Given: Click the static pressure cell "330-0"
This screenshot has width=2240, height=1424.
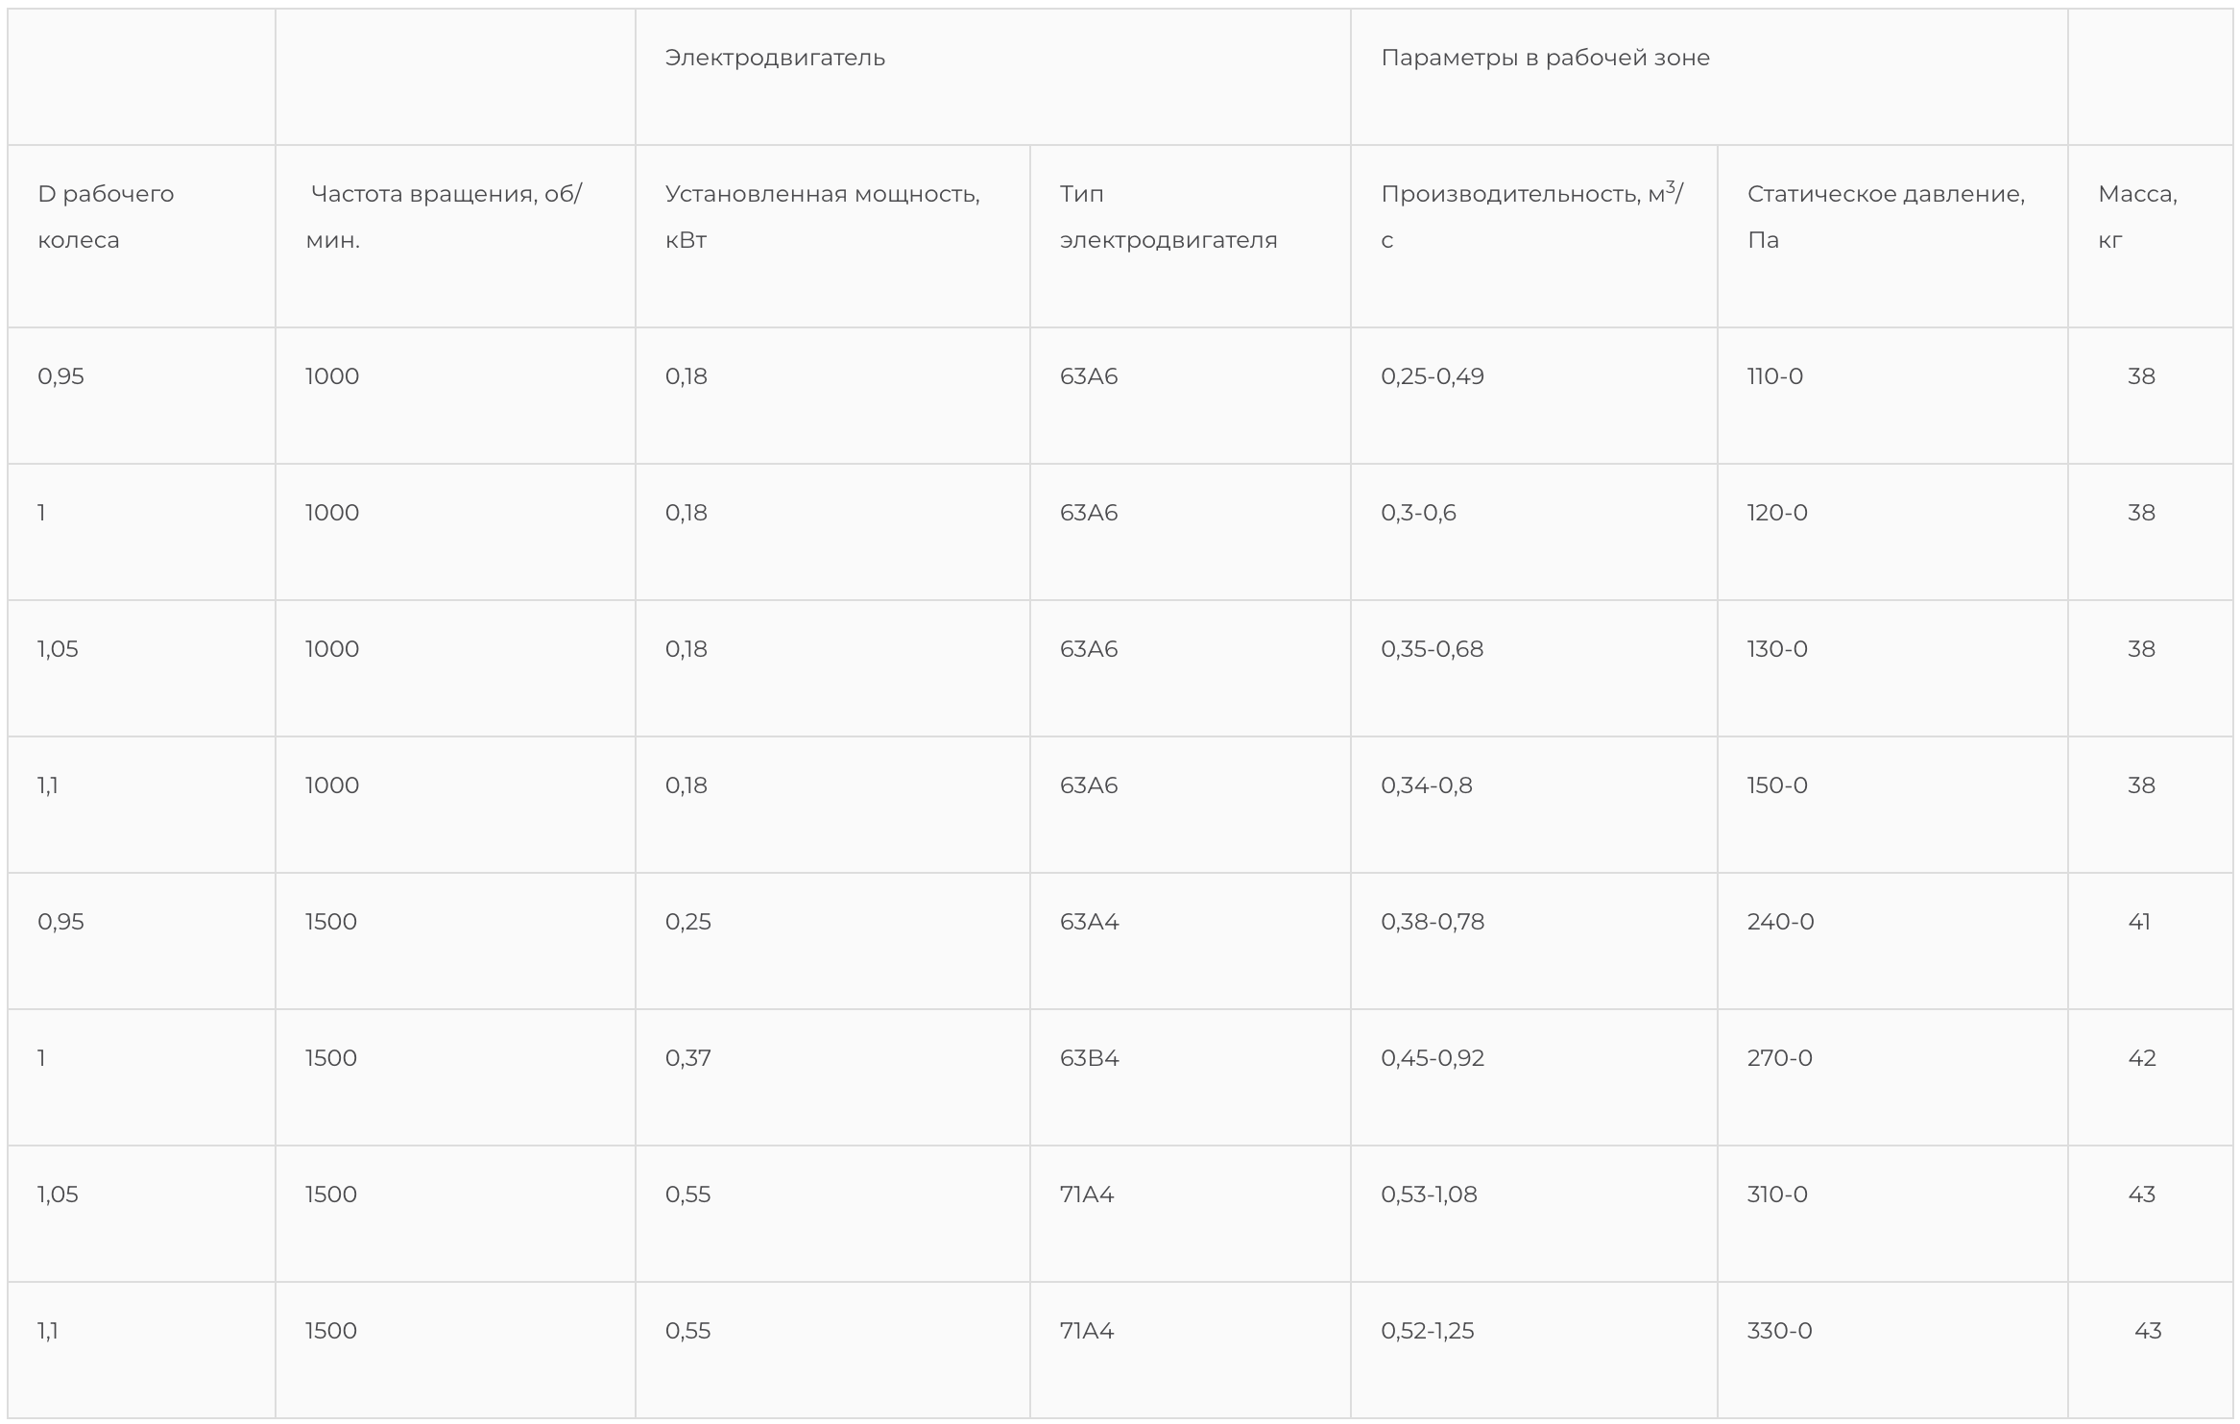Looking at the screenshot, I should tap(1779, 1331).
